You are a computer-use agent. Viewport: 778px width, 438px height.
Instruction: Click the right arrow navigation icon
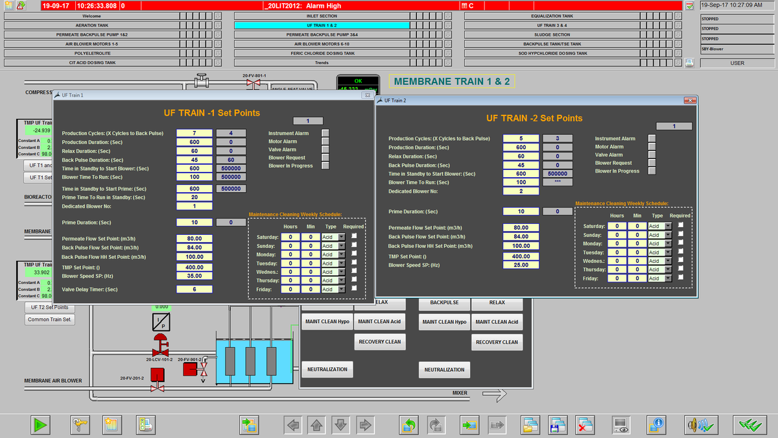pyautogui.click(x=365, y=425)
